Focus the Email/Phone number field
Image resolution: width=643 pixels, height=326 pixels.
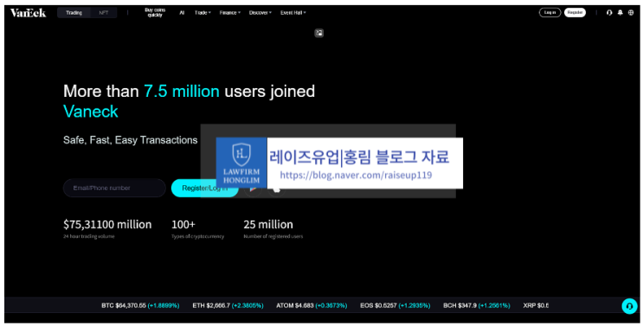click(x=114, y=188)
